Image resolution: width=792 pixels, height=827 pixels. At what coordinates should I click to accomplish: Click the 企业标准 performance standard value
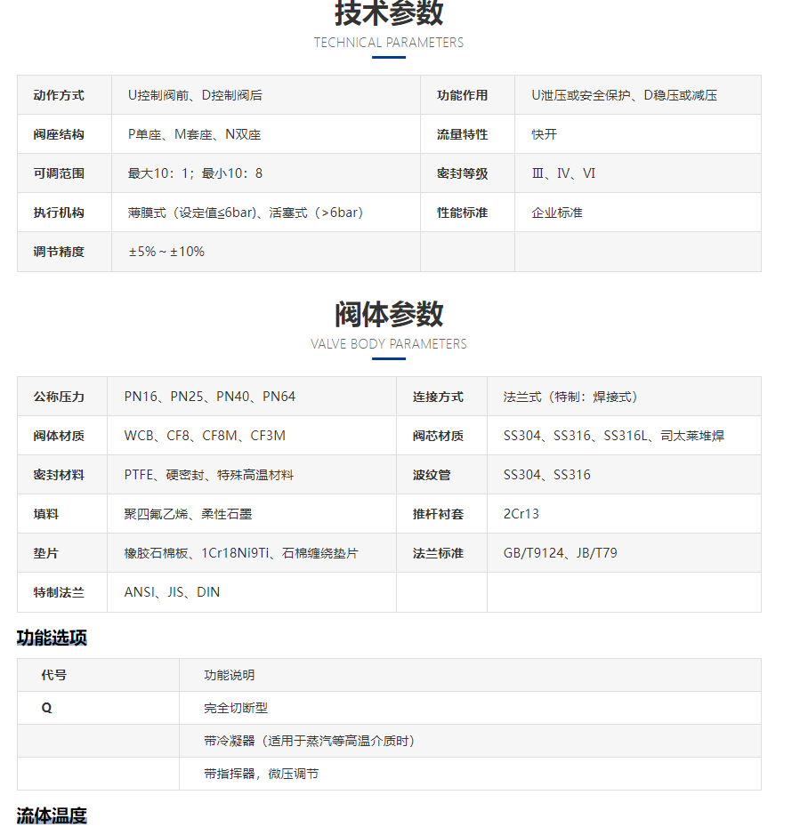[557, 213]
